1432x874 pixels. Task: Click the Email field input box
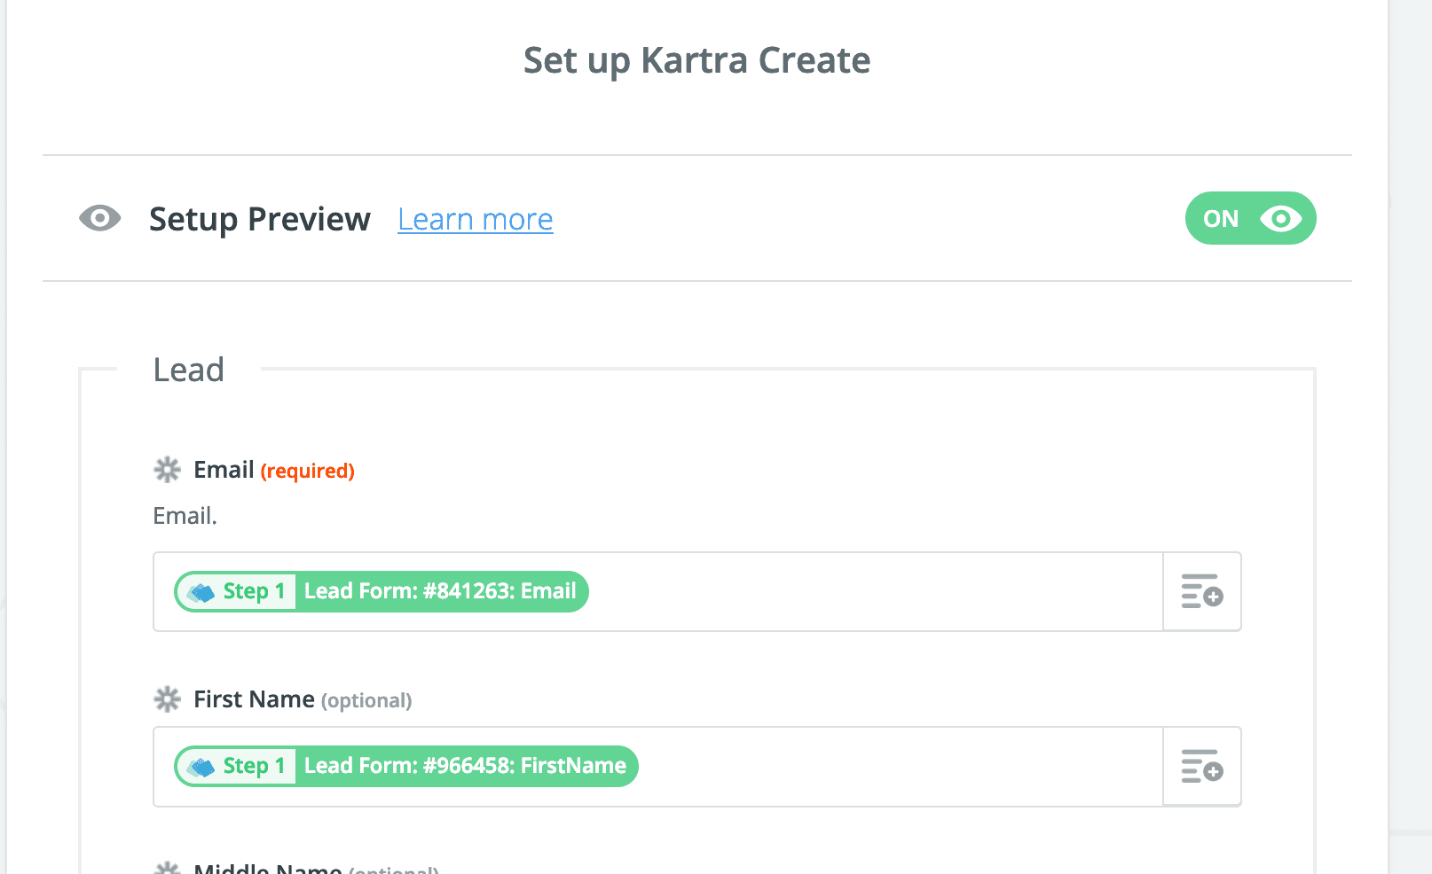657,591
